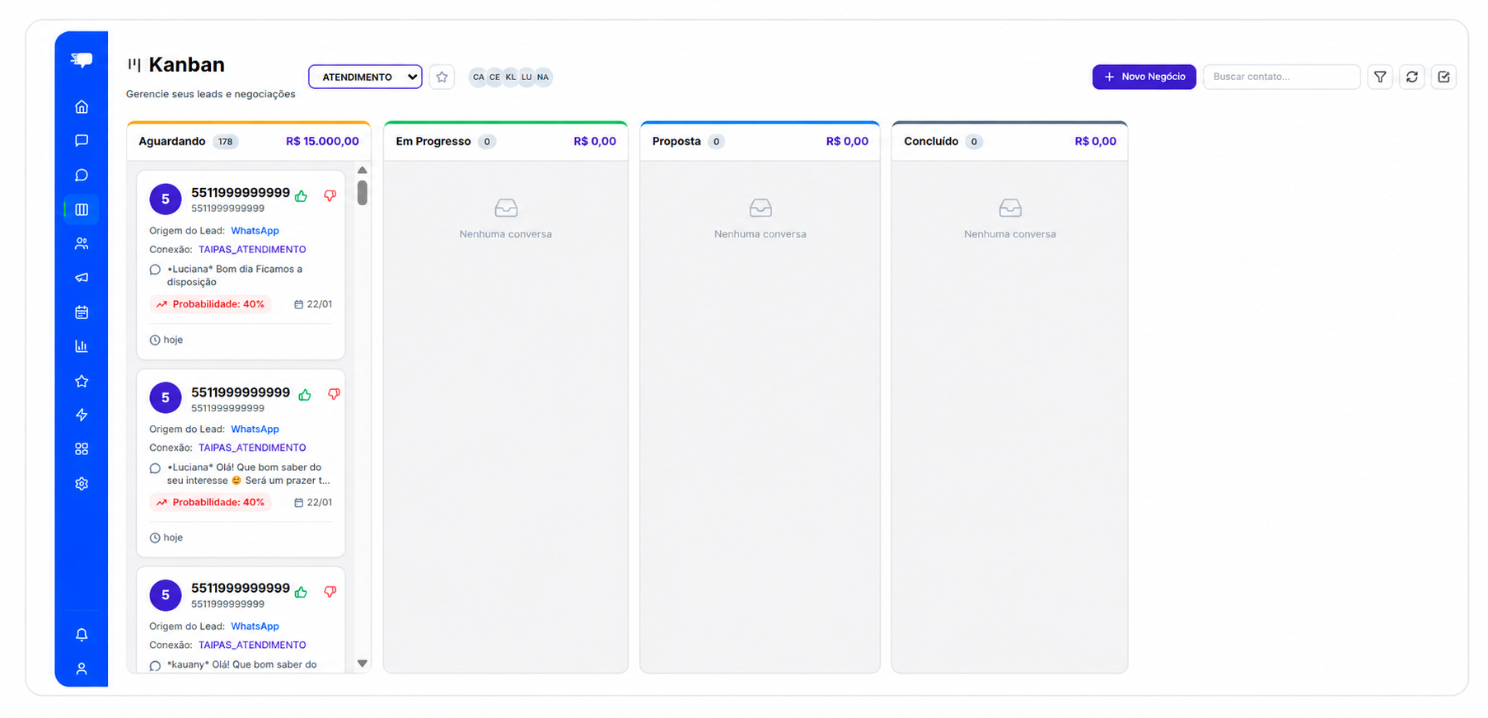Click the avatar circle on third lead card
This screenshot has height=718, width=1488.
(x=166, y=595)
